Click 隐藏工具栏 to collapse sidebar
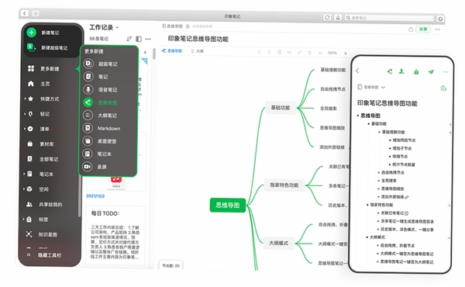 click(44, 255)
